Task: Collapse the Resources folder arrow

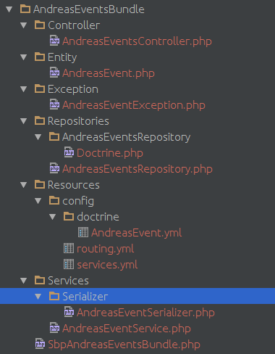Action: (24, 185)
